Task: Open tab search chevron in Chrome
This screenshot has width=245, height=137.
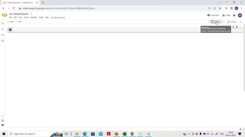Action: coord(219,3)
